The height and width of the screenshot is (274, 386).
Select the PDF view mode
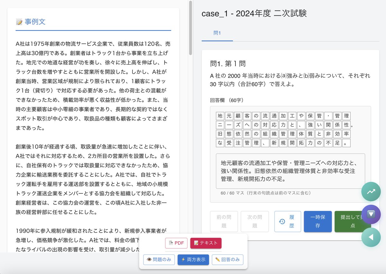(x=176, y=243)
